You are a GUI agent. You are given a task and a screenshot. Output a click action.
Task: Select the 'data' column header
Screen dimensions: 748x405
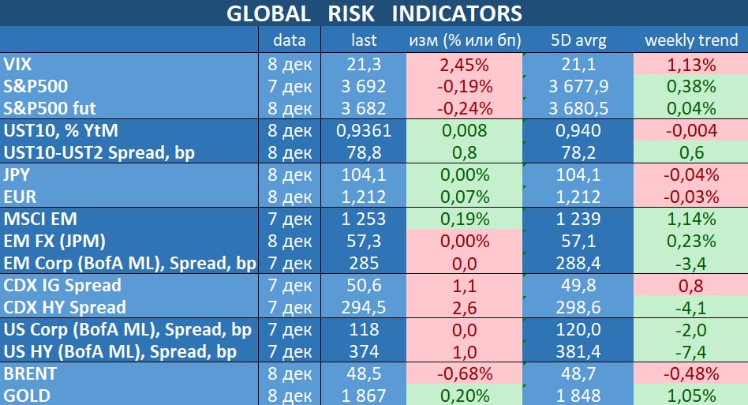point(290,39)
